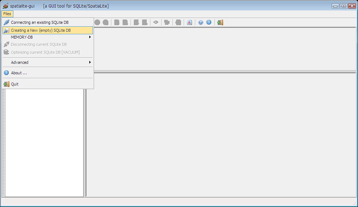
Task: Click the greyed-out eye-shaped toolbar icon
Action: coord(156,22)
